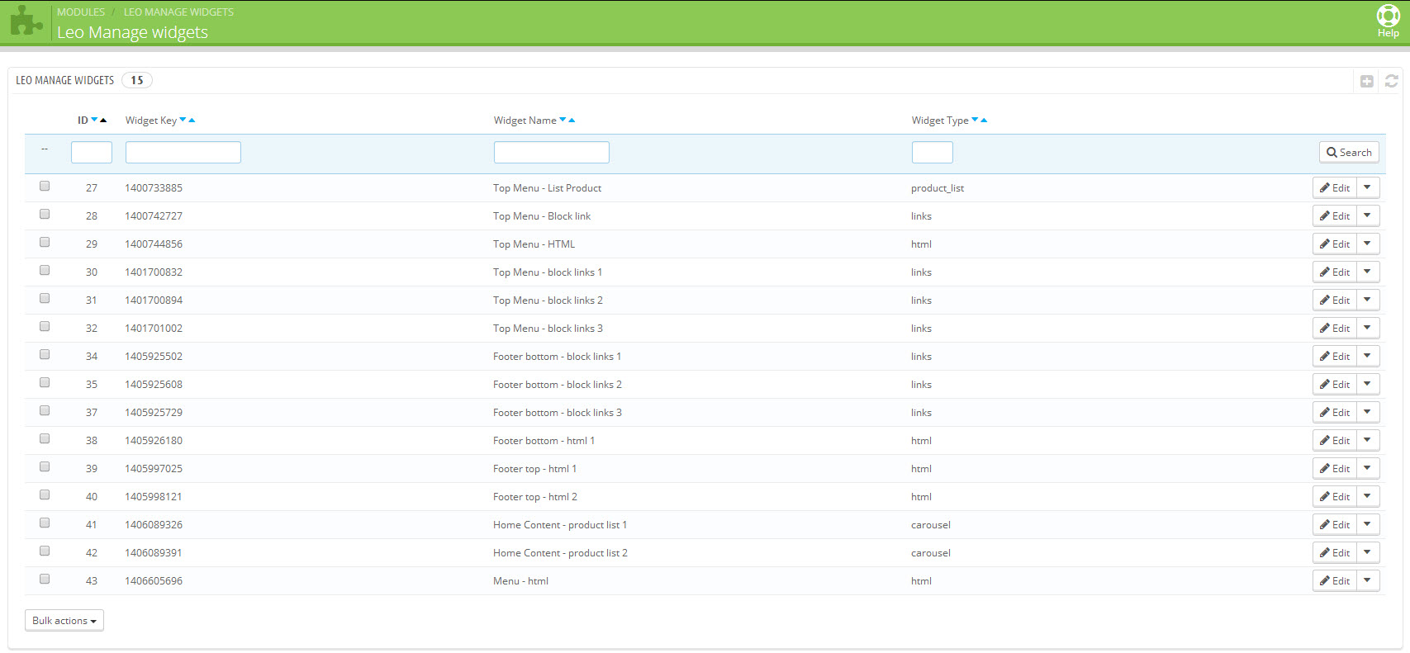Sort ID column descending

point(94,121)
